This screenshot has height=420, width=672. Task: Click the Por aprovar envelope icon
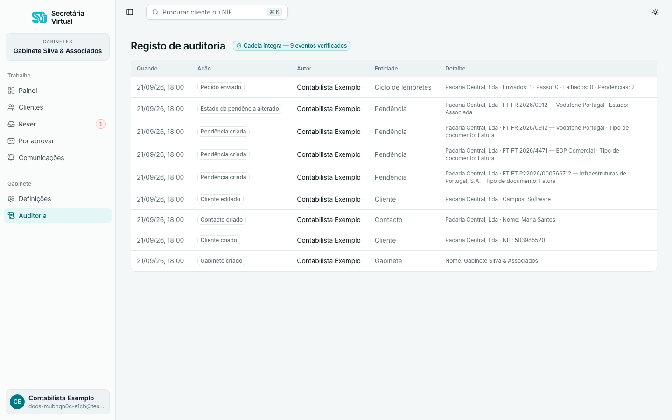11,141
